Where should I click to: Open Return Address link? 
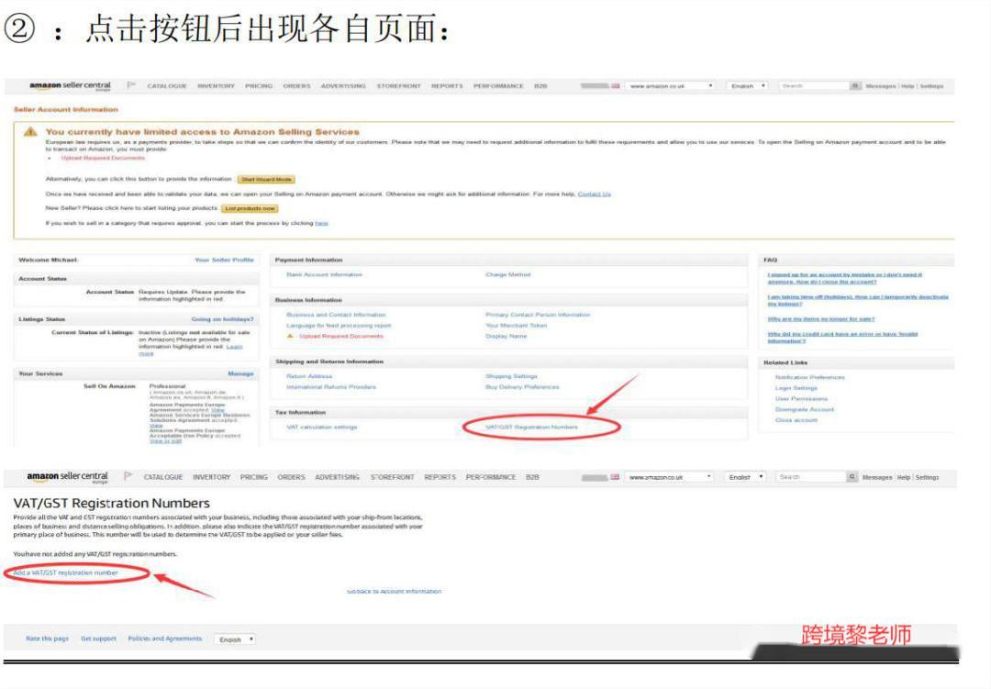point(309,377)
